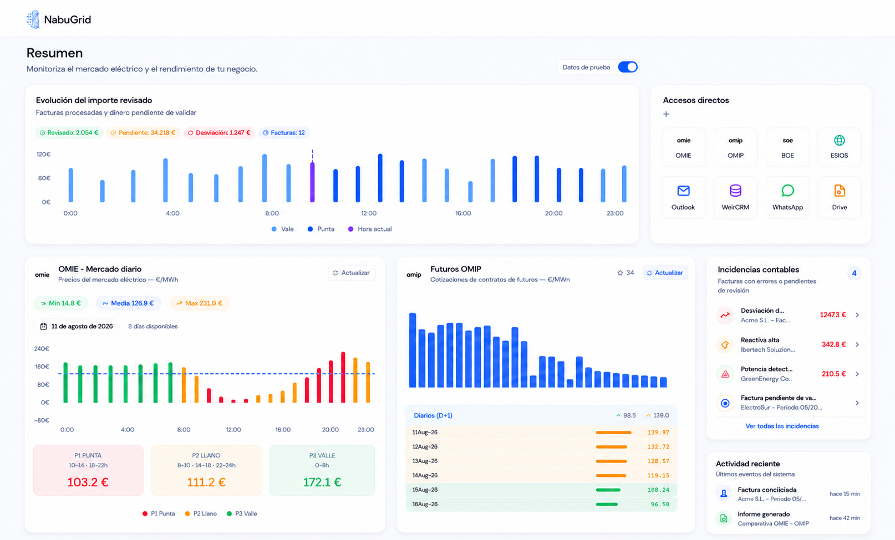The height and width of the screenshot is (540, 895).
Task: Click the 8 días disponibles label
Action: (153, 326)
